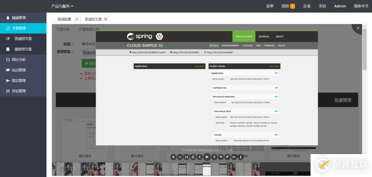Viewport: 372px width, 177px height.
Task: Flip image horizontally
Action: [234, 157]
